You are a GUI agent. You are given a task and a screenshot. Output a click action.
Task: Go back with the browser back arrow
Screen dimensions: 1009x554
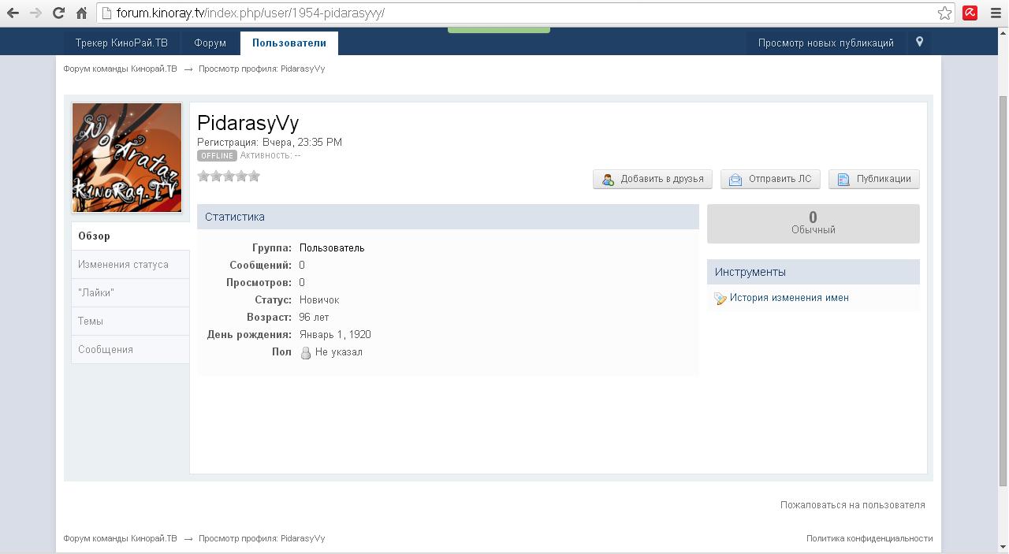(13, 13)
